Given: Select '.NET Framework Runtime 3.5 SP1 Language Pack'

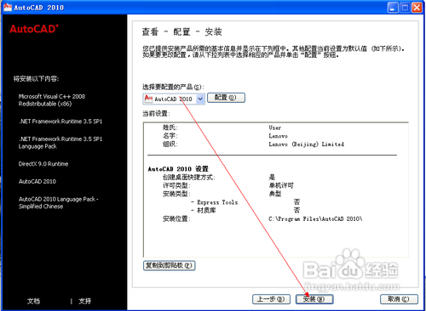Looking at the screenshot, I should point(60,143).
